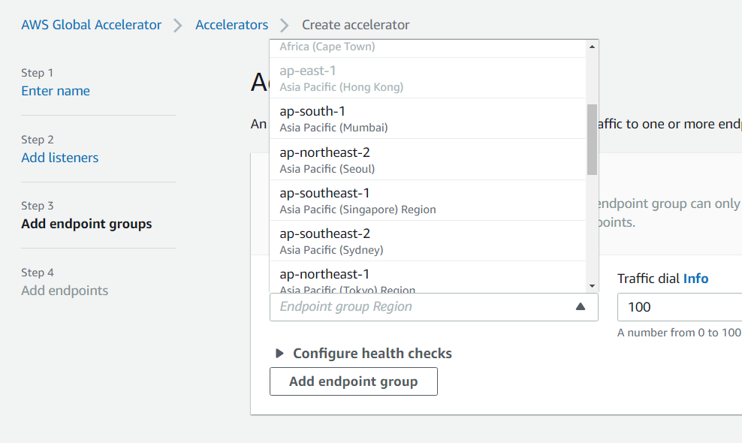The image size is (742, 443).
Task: Open AWS Global Accelerator breadcrumb link
Action: point(91,25)
